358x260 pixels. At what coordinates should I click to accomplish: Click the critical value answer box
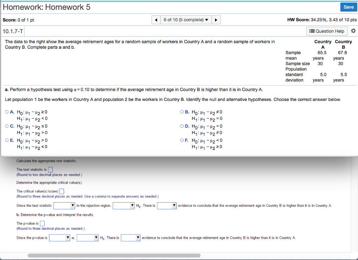[62, 191]
